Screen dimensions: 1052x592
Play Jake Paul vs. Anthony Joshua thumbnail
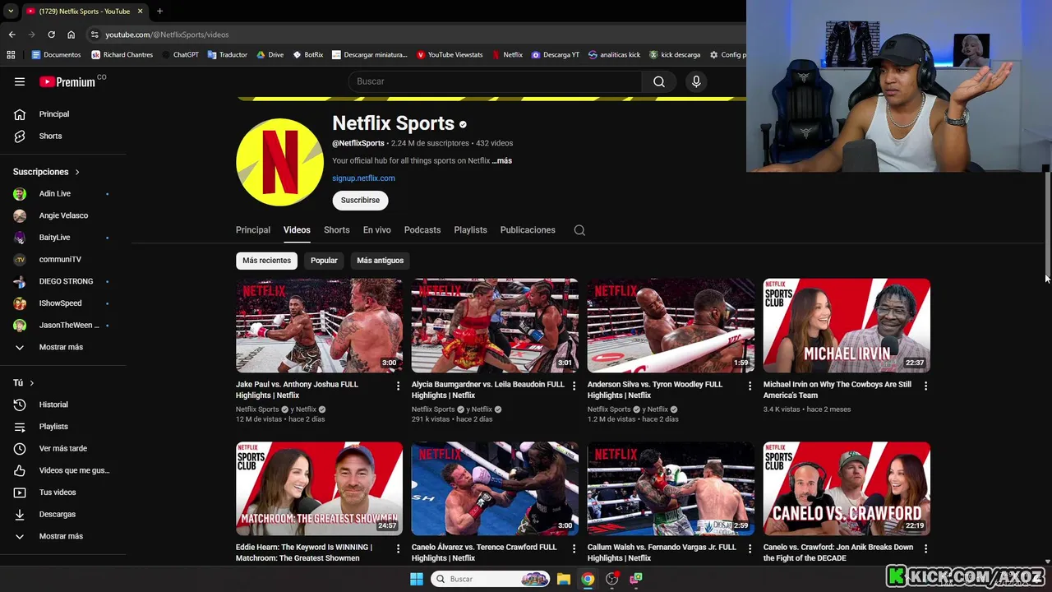click(319, 326)
